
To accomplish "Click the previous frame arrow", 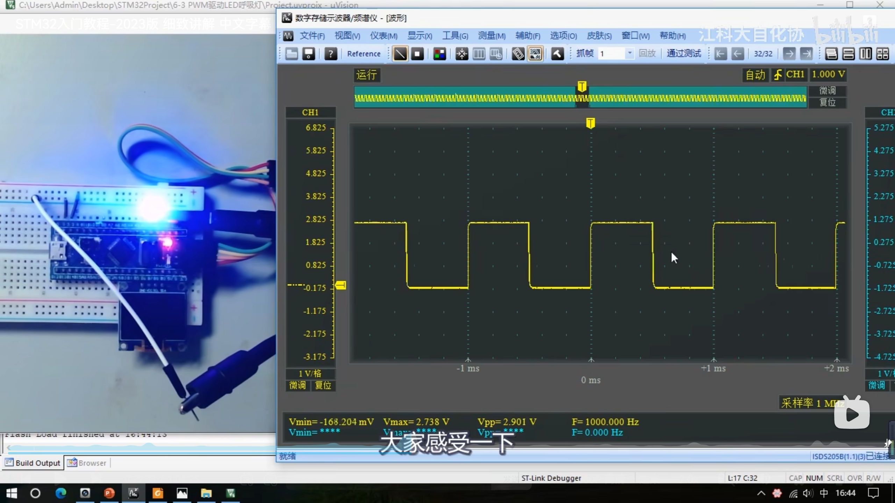I will [737, 54].
